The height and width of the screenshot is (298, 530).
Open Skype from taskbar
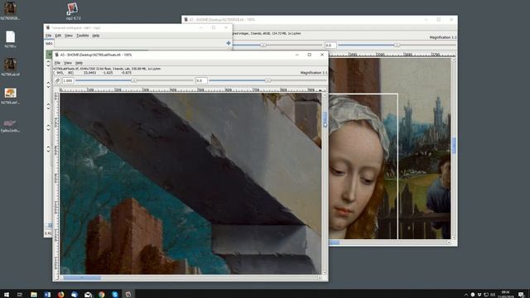click(x=115, y=295)
